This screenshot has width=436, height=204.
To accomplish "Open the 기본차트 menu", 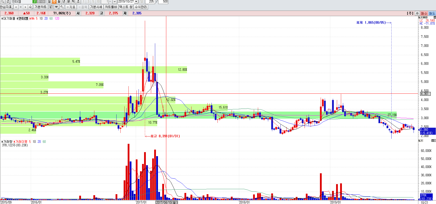I will click(x=40, y=7).
